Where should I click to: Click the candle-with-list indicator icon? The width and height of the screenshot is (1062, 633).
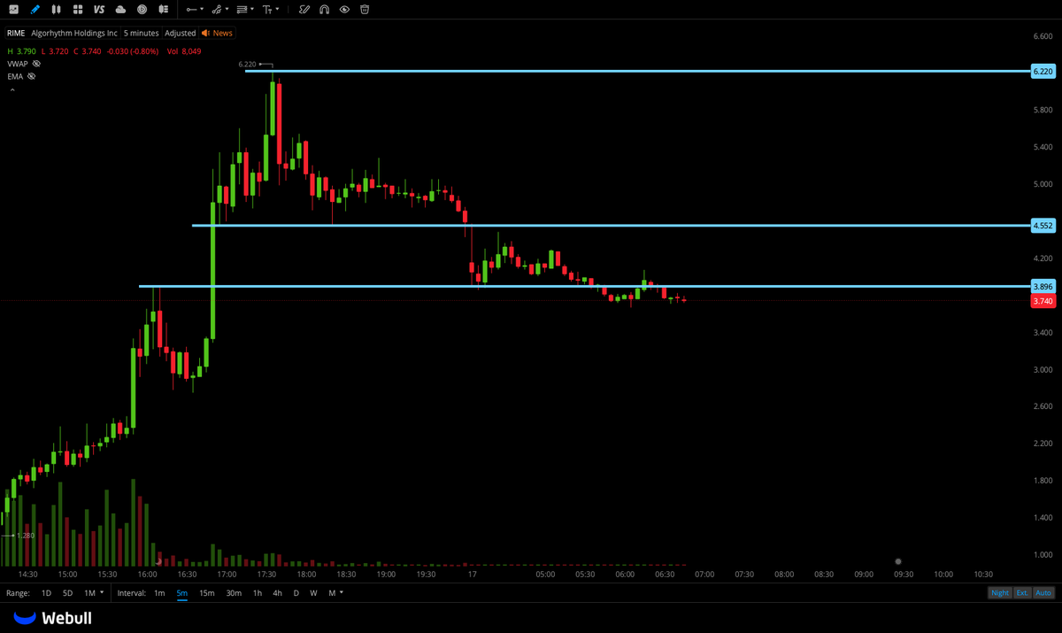[x=164, y=9]
